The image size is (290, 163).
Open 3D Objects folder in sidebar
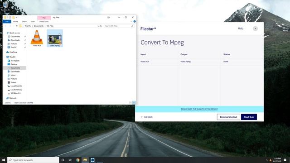point(15,61)
